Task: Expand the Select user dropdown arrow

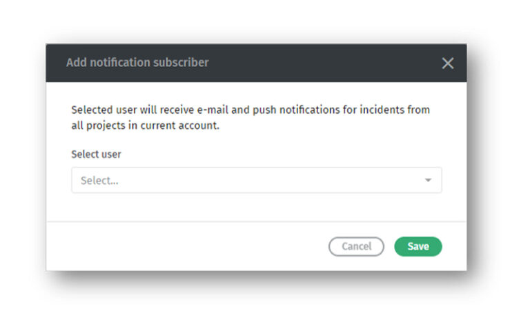Action: [428, 181]
